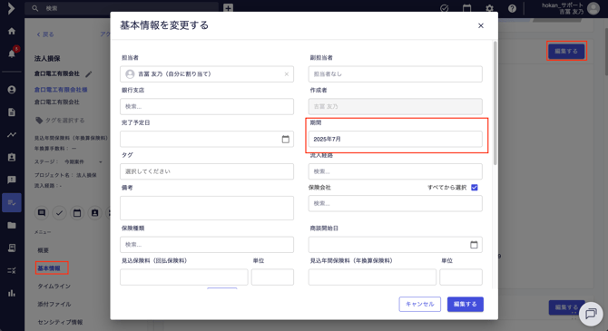Viewport: 608px width, 331px height.
Task: Open the 完了予定日 calendar picker icon
Action: pos(285,139)
